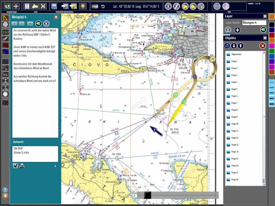275x206 pixels.
Task: Click the printer icon below the answer
Action: point(22,166)
